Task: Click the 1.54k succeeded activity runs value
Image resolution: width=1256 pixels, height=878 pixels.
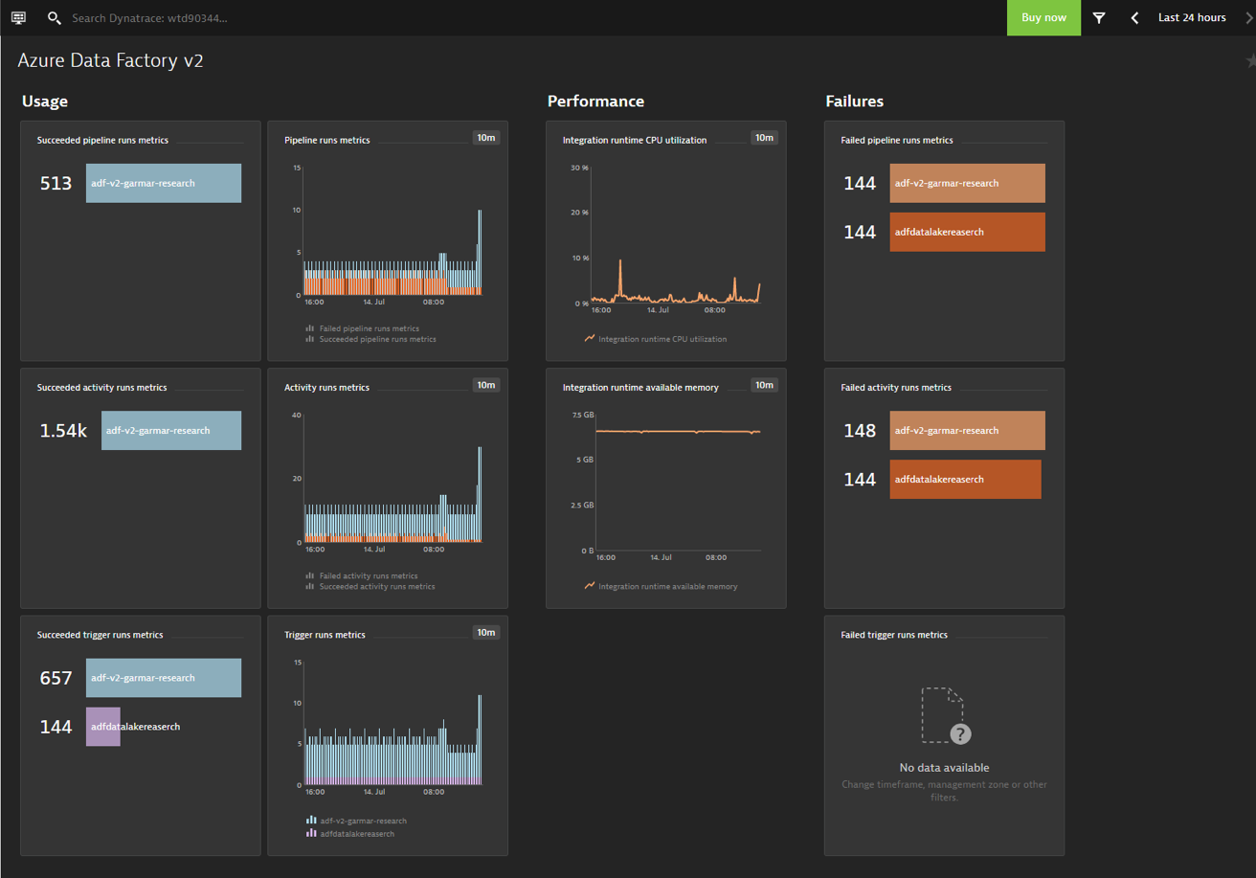Action: coord(63,431)
